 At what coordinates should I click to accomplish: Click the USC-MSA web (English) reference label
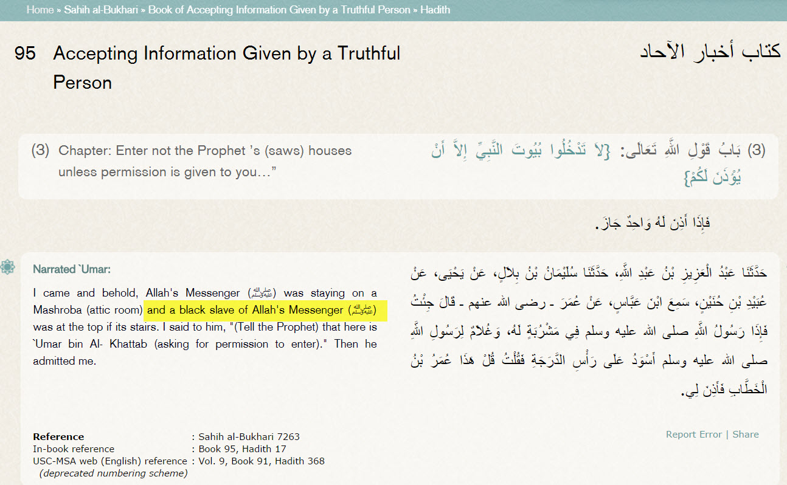[110, 461]
